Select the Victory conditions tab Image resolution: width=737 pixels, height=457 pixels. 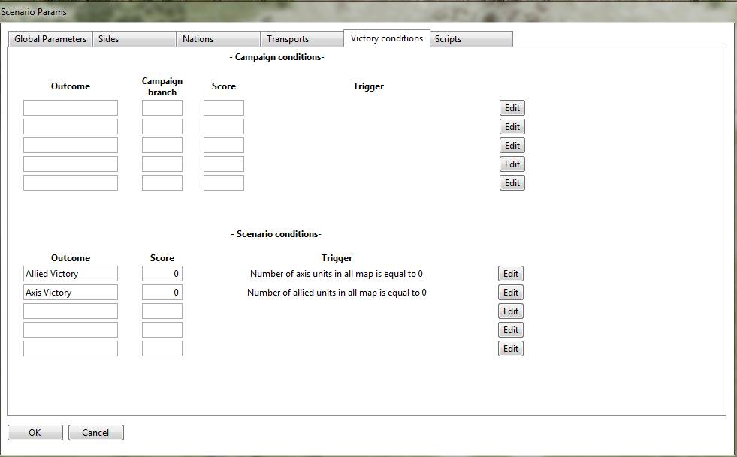386,38
